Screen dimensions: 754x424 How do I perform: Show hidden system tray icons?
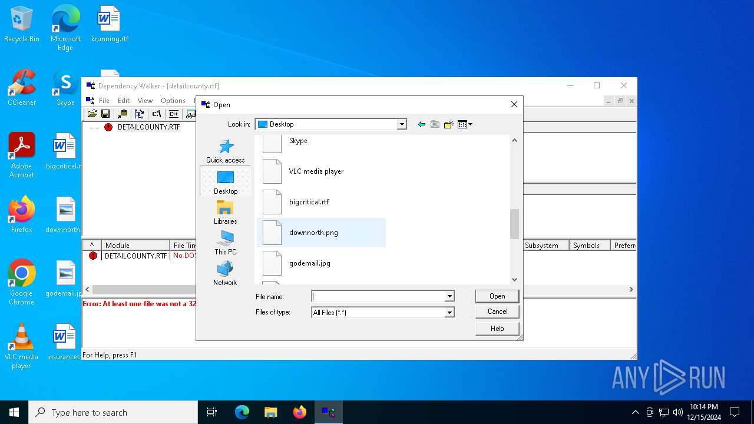(x=635, y=412)
